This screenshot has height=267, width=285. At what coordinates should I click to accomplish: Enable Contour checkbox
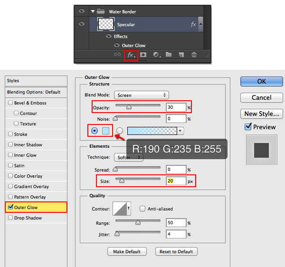pos(16,113)
